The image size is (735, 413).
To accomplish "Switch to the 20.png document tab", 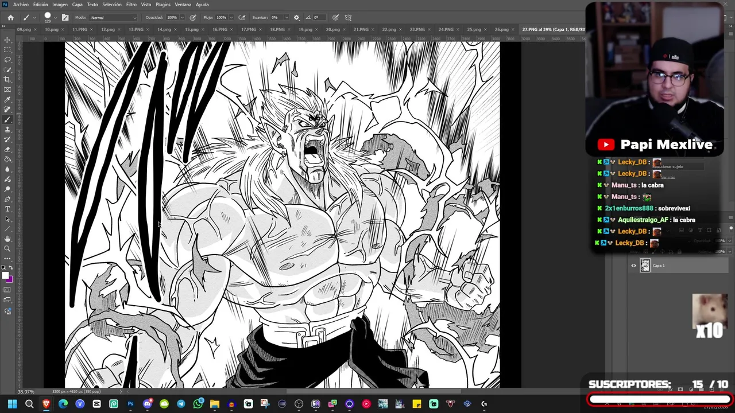I will pyautogui.click(x=332, y=29).
